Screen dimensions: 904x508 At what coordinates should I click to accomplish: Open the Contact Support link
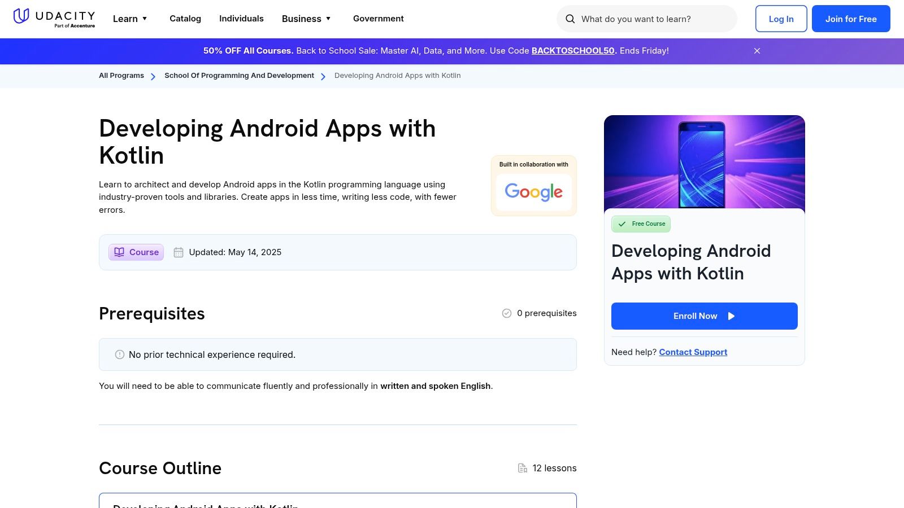click(x=693, y=352)
